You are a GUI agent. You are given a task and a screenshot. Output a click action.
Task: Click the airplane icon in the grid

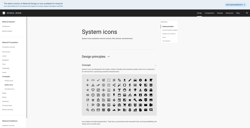[x=114, y=100]
